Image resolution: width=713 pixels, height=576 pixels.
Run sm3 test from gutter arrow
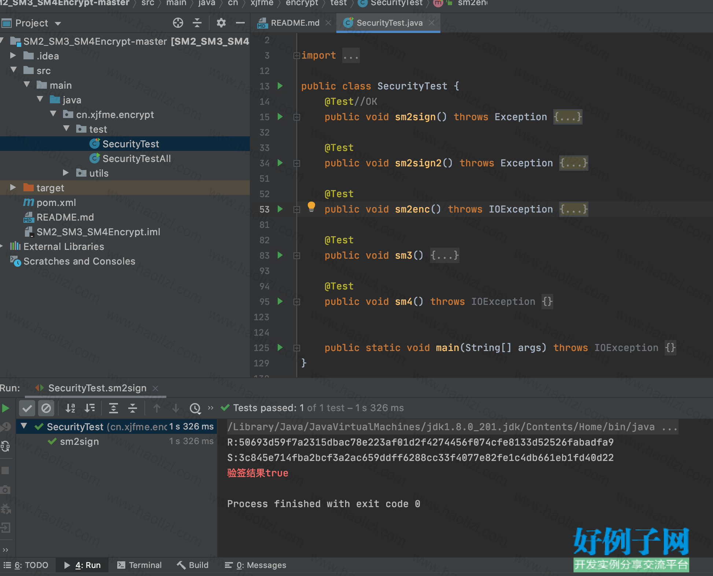coord(280,255)
